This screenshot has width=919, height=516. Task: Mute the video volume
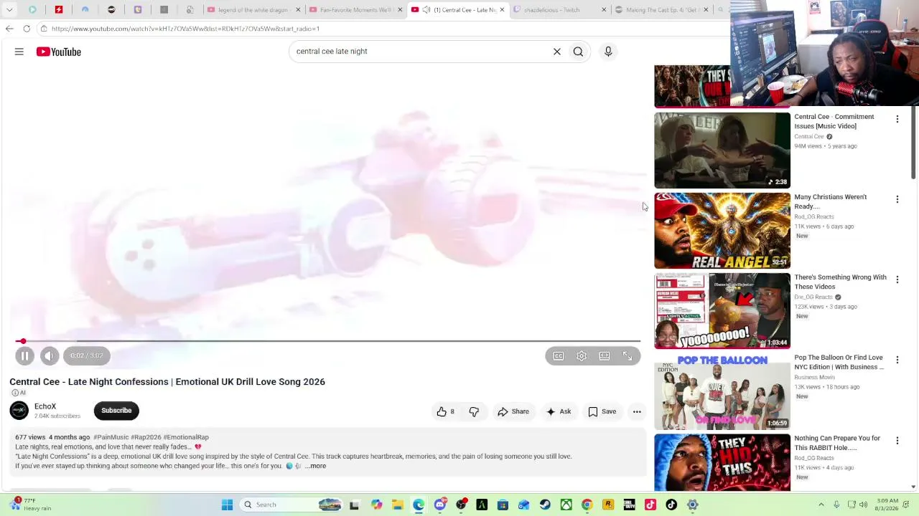tap(49, 355)
